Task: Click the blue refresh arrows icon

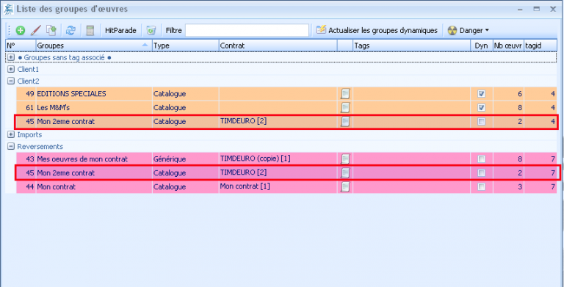Action: (x=70, y=31)
